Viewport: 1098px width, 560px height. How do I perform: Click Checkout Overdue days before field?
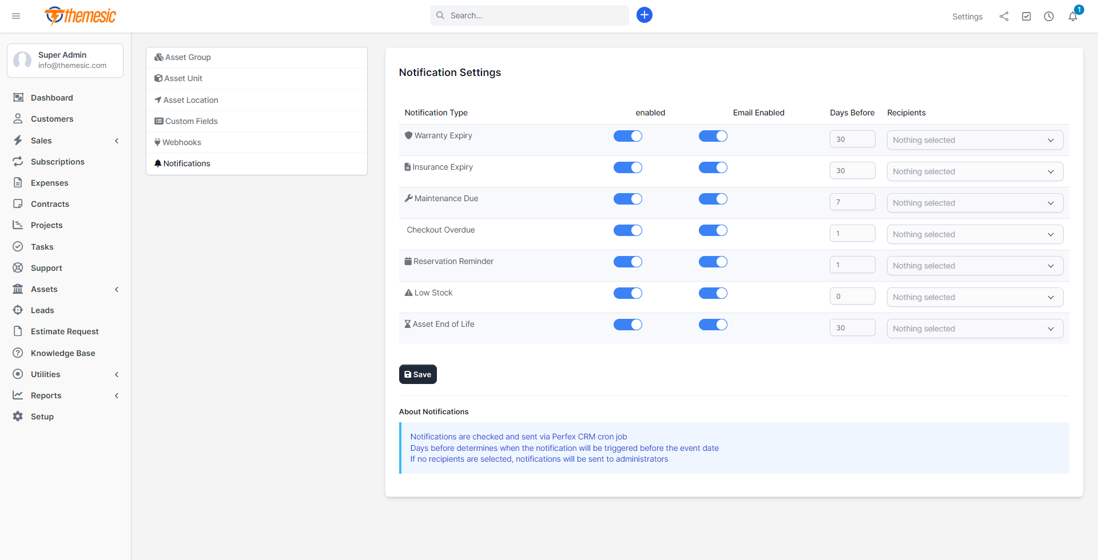[x=852, y=233]
